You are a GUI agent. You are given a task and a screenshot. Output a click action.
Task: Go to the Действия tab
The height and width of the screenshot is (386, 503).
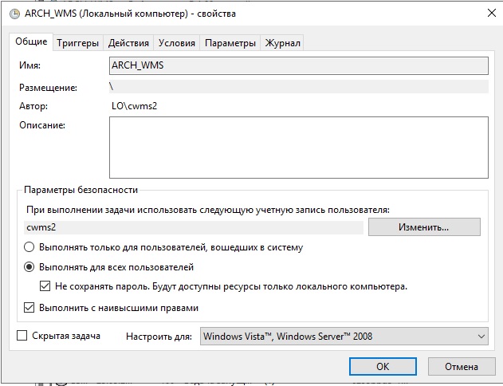pos(128,43)
